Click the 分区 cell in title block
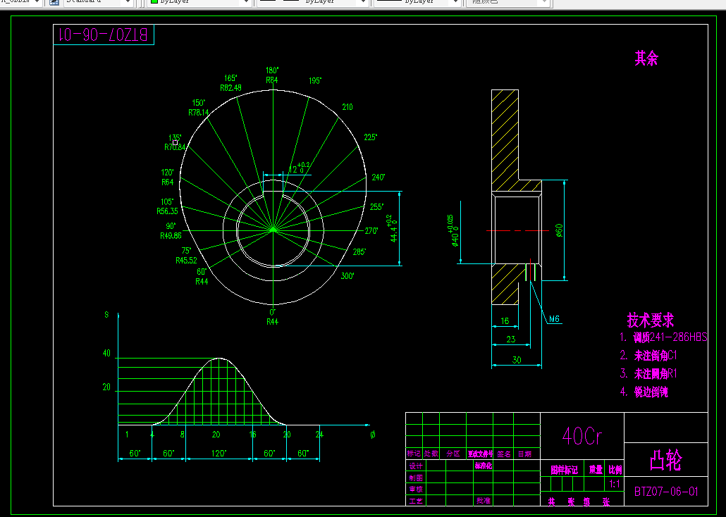The width and height of the screenshot is (726, 517). pyautogui.click(x=453, y=454)
